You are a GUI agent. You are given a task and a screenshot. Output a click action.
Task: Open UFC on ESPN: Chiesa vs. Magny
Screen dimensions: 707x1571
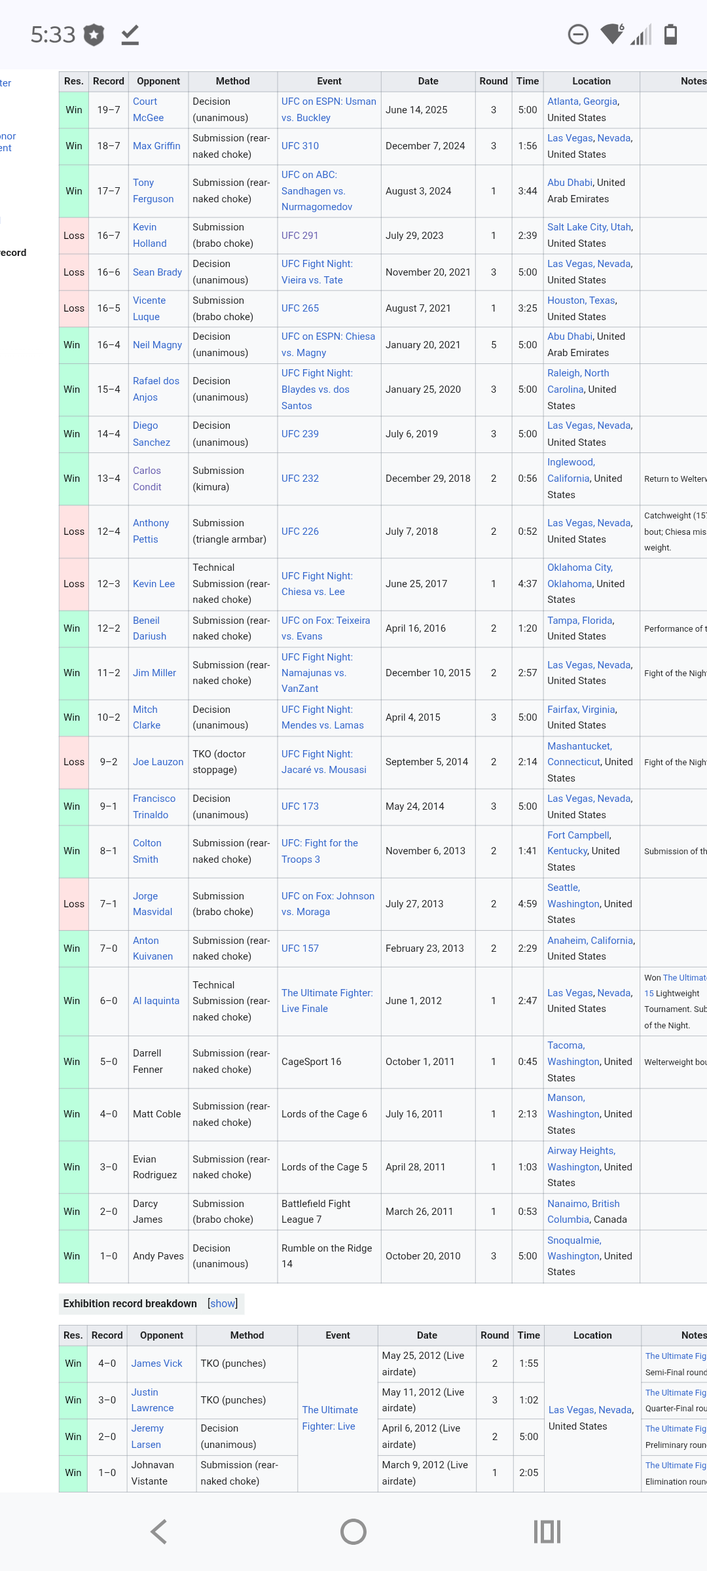pos(328,345)
